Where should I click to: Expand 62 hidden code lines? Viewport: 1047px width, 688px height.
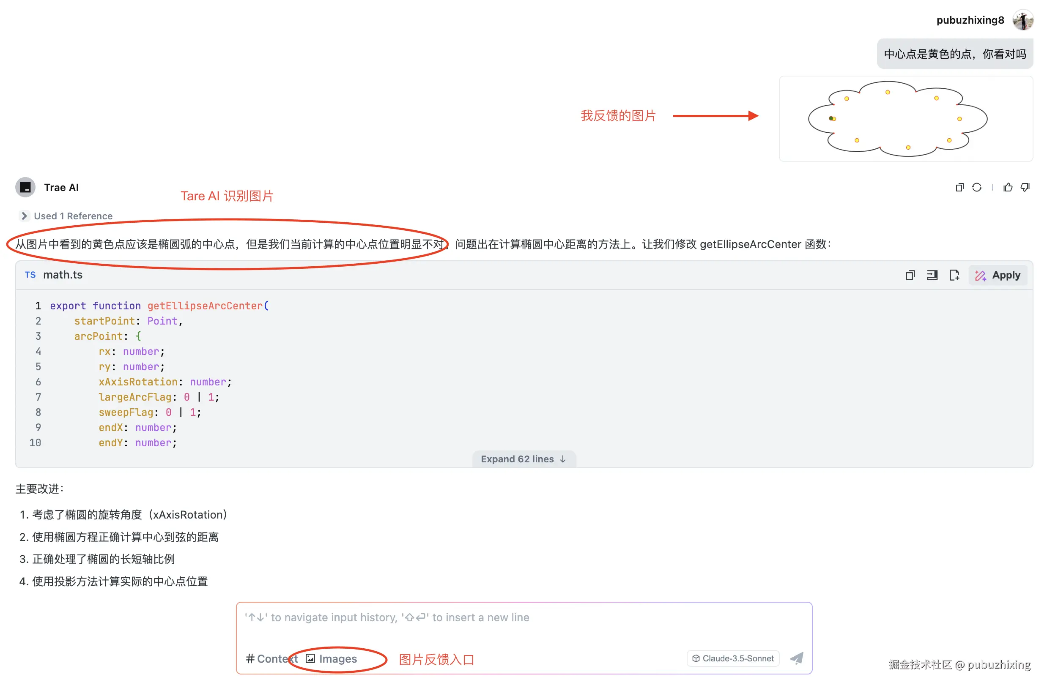click(523, 459)
